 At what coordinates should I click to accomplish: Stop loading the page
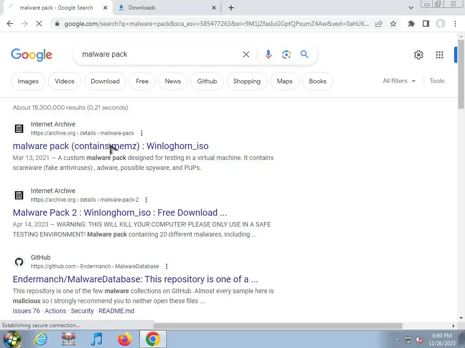pyautogui.click(x=39, y=24)
